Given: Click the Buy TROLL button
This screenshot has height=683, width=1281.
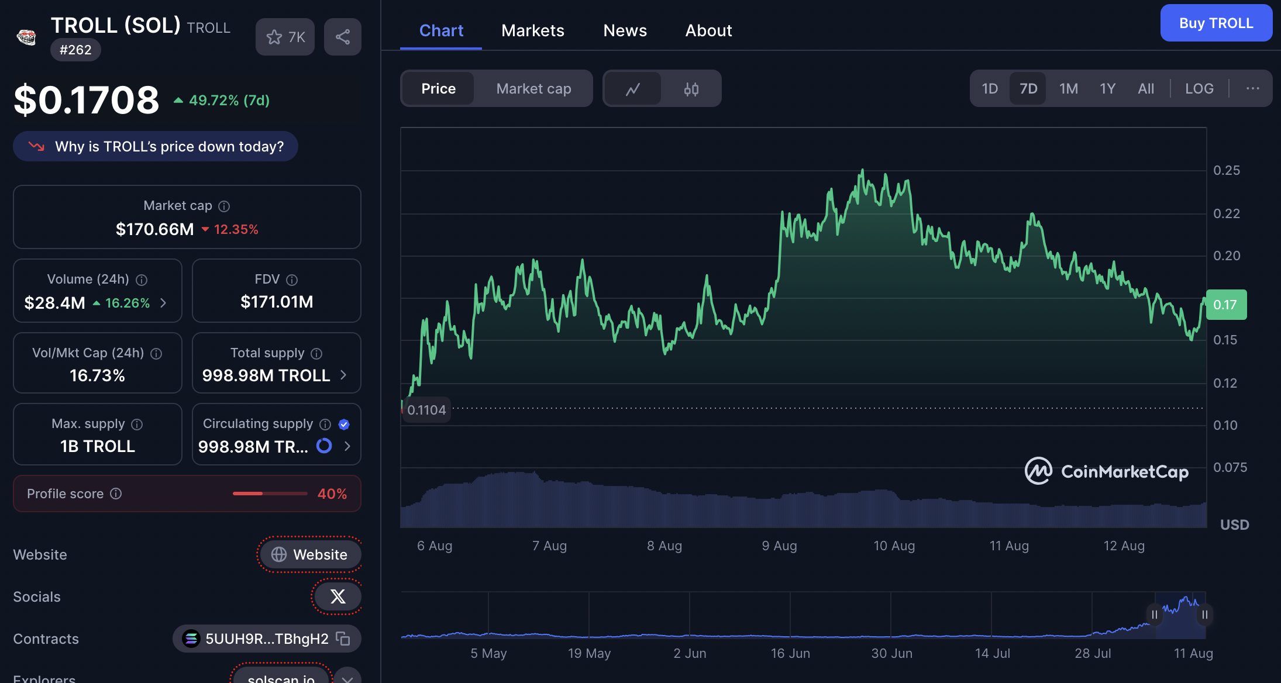Looking at the screenshot, I should click(1216, 23).
